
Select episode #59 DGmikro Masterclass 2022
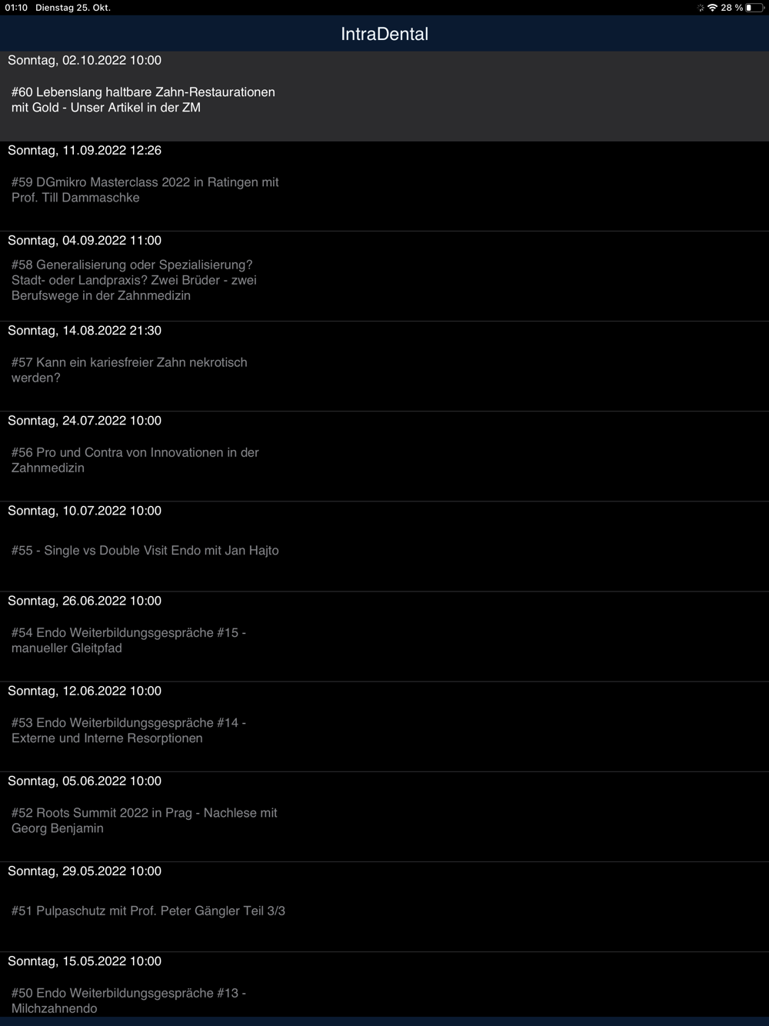(145, 190)
